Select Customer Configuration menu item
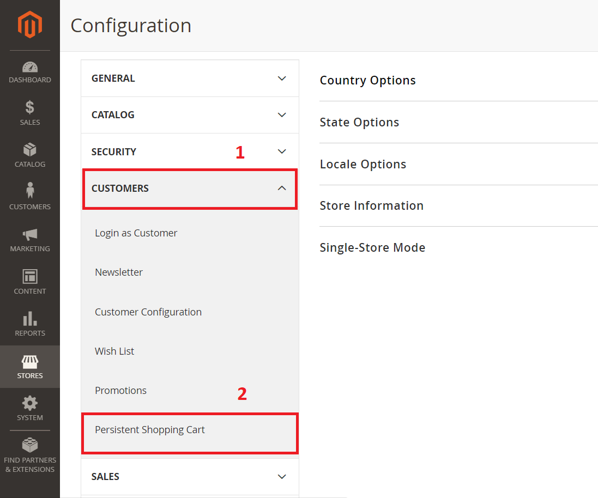The height and width of the screenshot is (498, 598). (148, 312)
